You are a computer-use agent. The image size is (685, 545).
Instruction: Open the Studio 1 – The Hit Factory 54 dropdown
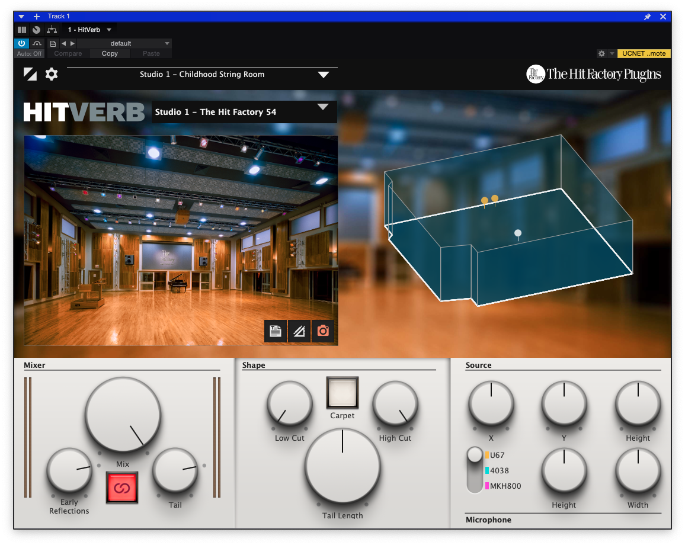click(x=244, y=112)
